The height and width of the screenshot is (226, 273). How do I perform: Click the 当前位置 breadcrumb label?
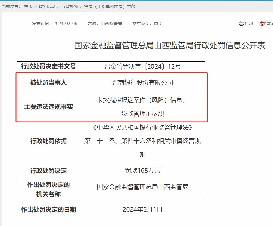click(11, 6)
